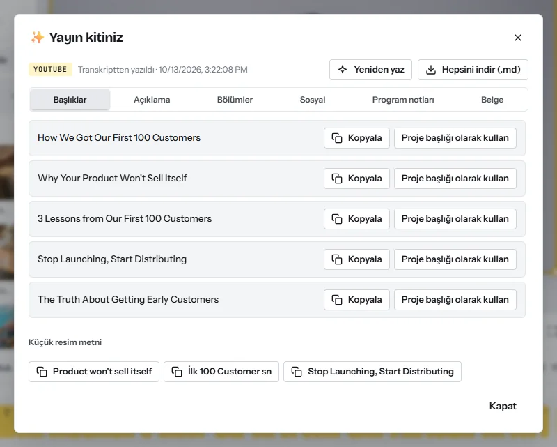Click Kapat to dismiss the dialog
Viewport: 557px width, 447px height.
point(503,406)
